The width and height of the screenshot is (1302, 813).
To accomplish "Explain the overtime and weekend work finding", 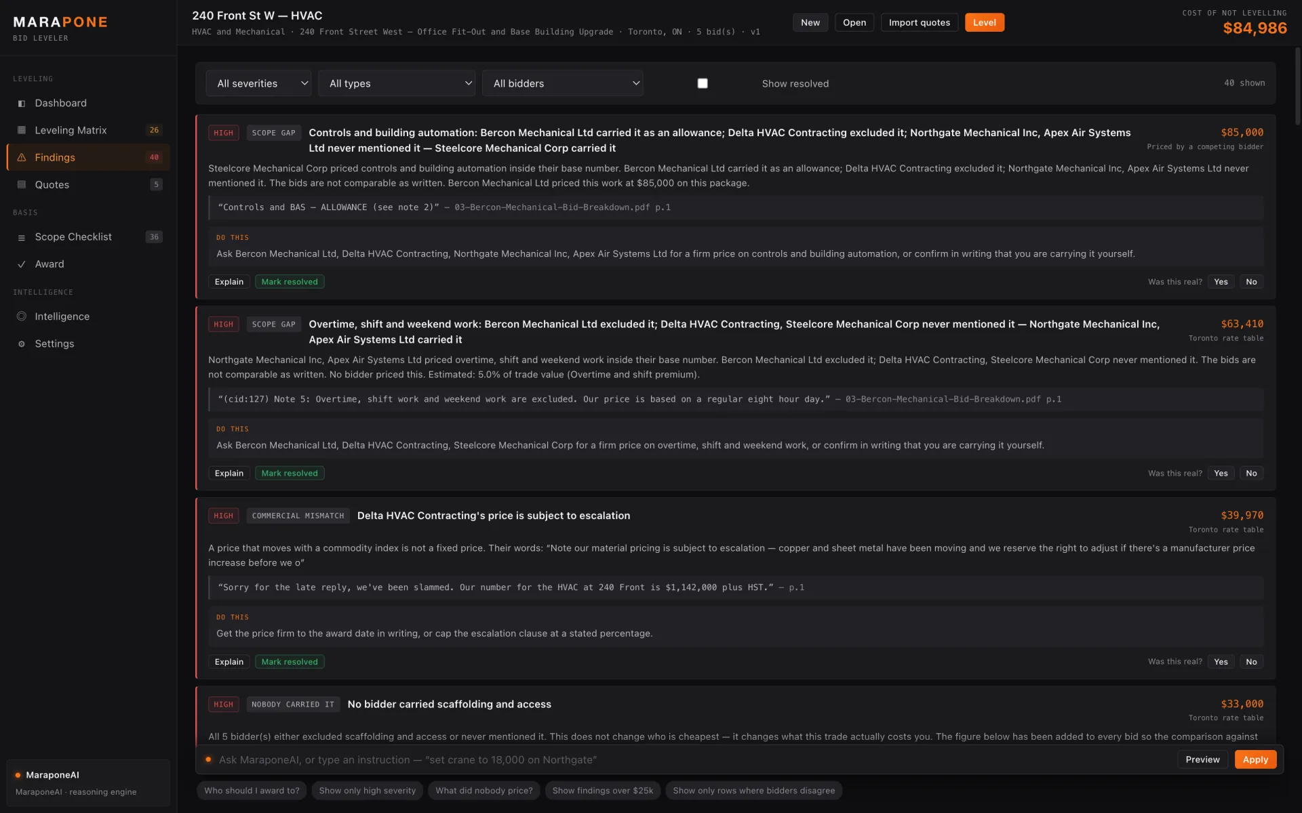I will click(x=229, y=474).
